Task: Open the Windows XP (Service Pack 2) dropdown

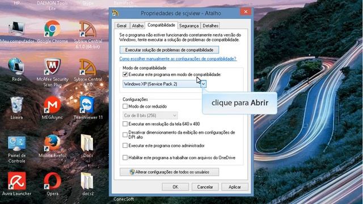Action: coord(164,84)
